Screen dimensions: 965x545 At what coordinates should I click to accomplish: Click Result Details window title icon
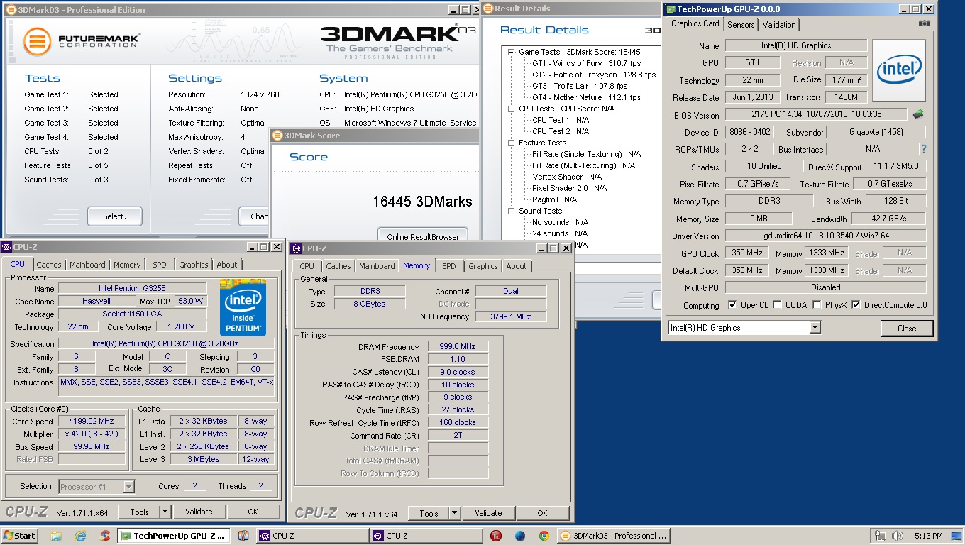(x=487, y=9)
